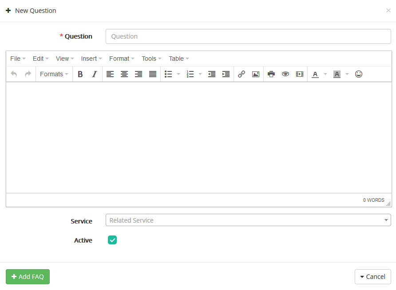Toggle bold formatting

click(x=80, y=74)
